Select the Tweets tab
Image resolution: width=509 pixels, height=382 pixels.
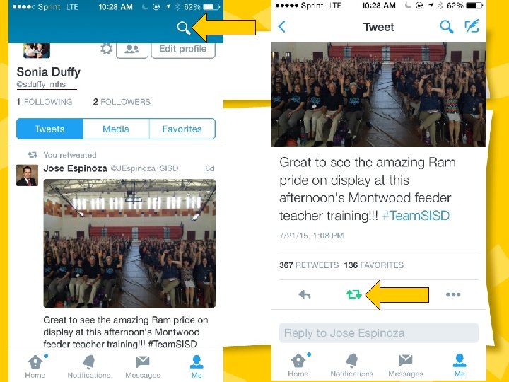[x=49, y=129]
